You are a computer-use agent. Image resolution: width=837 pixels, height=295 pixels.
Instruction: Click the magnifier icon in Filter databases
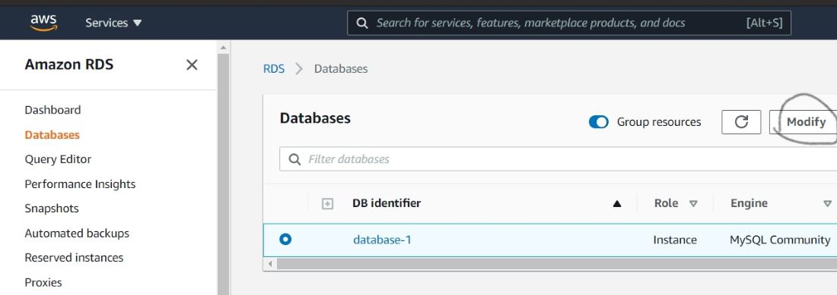(294, 159)
